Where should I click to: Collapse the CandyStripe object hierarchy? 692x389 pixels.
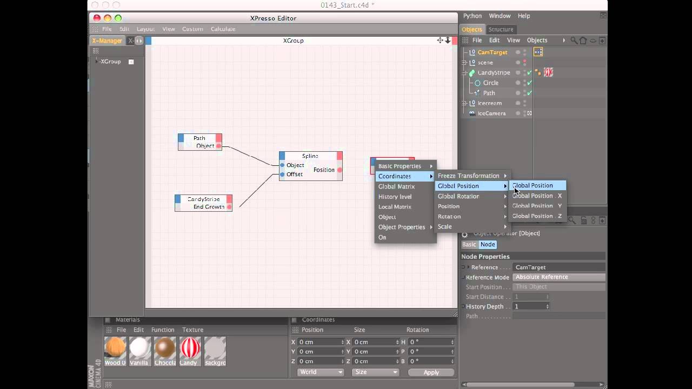[x=464, y=73]
